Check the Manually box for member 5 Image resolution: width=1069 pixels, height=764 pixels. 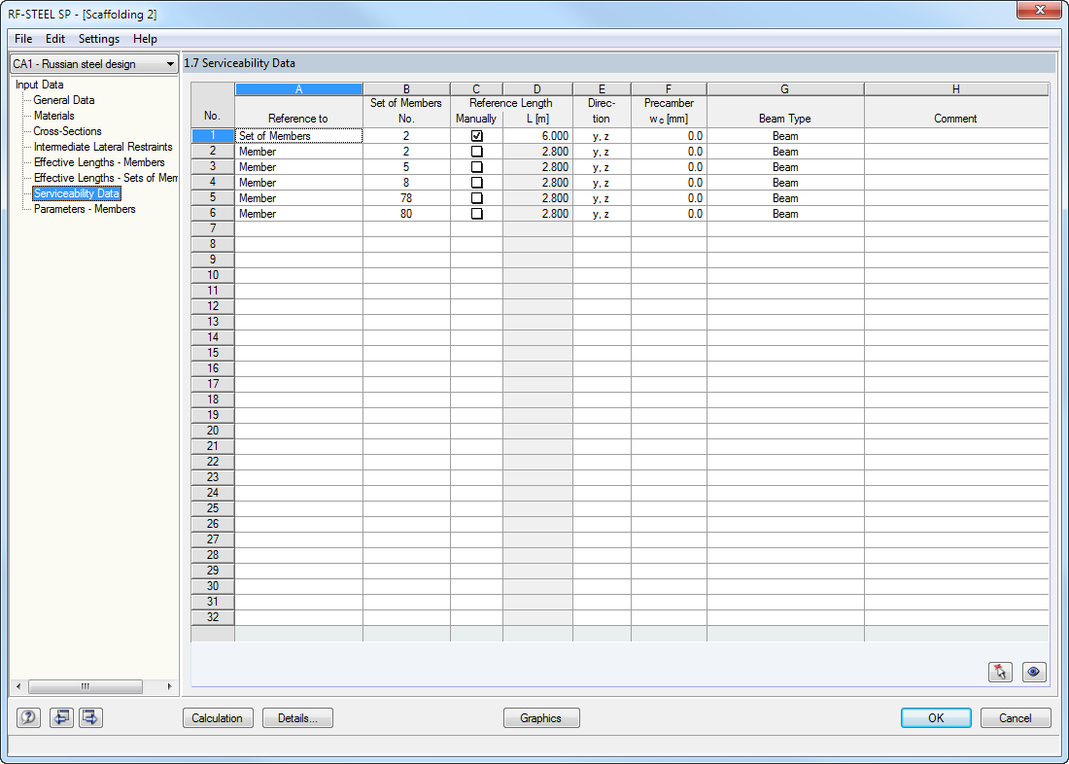[476, 166]
